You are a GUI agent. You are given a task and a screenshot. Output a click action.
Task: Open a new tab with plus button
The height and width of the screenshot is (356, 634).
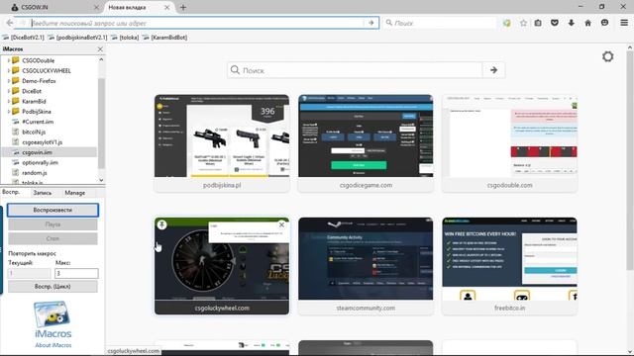pyautogui.click(x=183, y=7)
